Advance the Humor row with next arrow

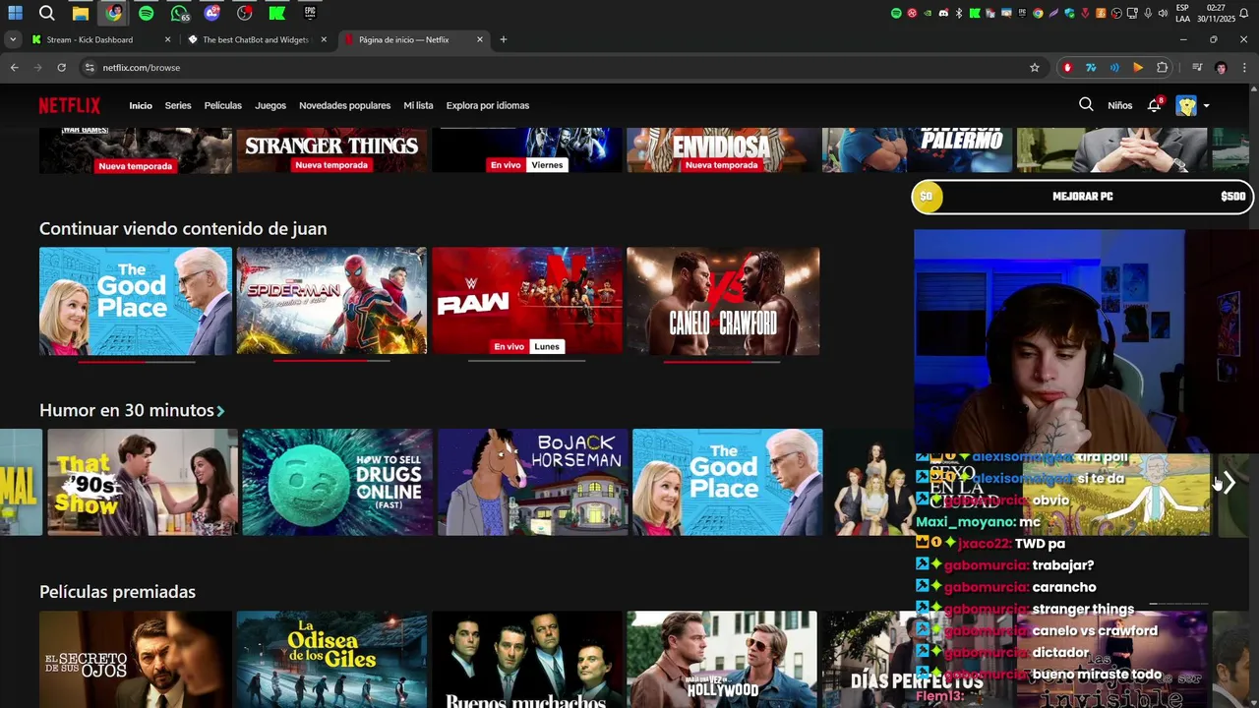coord(1229,483)
